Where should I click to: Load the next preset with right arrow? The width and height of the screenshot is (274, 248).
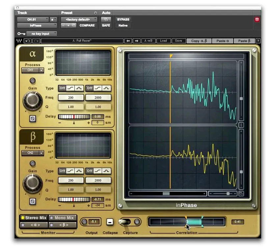(137, 41)
